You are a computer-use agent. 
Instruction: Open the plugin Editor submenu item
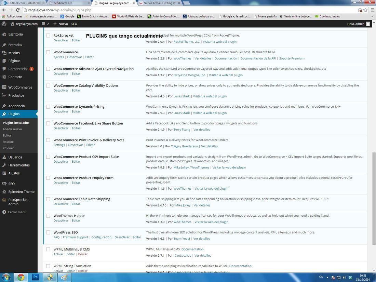coord(7,135)
